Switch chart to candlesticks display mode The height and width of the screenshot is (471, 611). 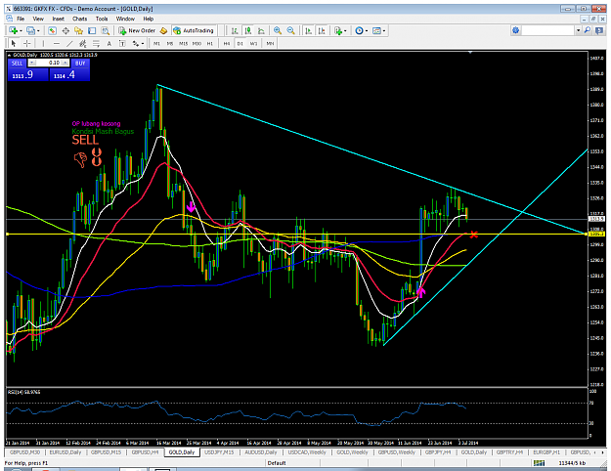(248, 30)
